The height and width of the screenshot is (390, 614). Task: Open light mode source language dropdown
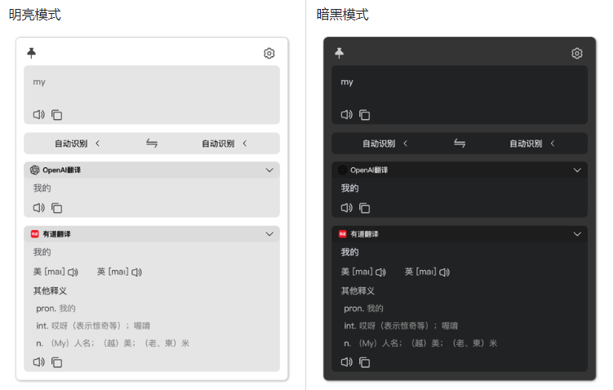[77, 144]
